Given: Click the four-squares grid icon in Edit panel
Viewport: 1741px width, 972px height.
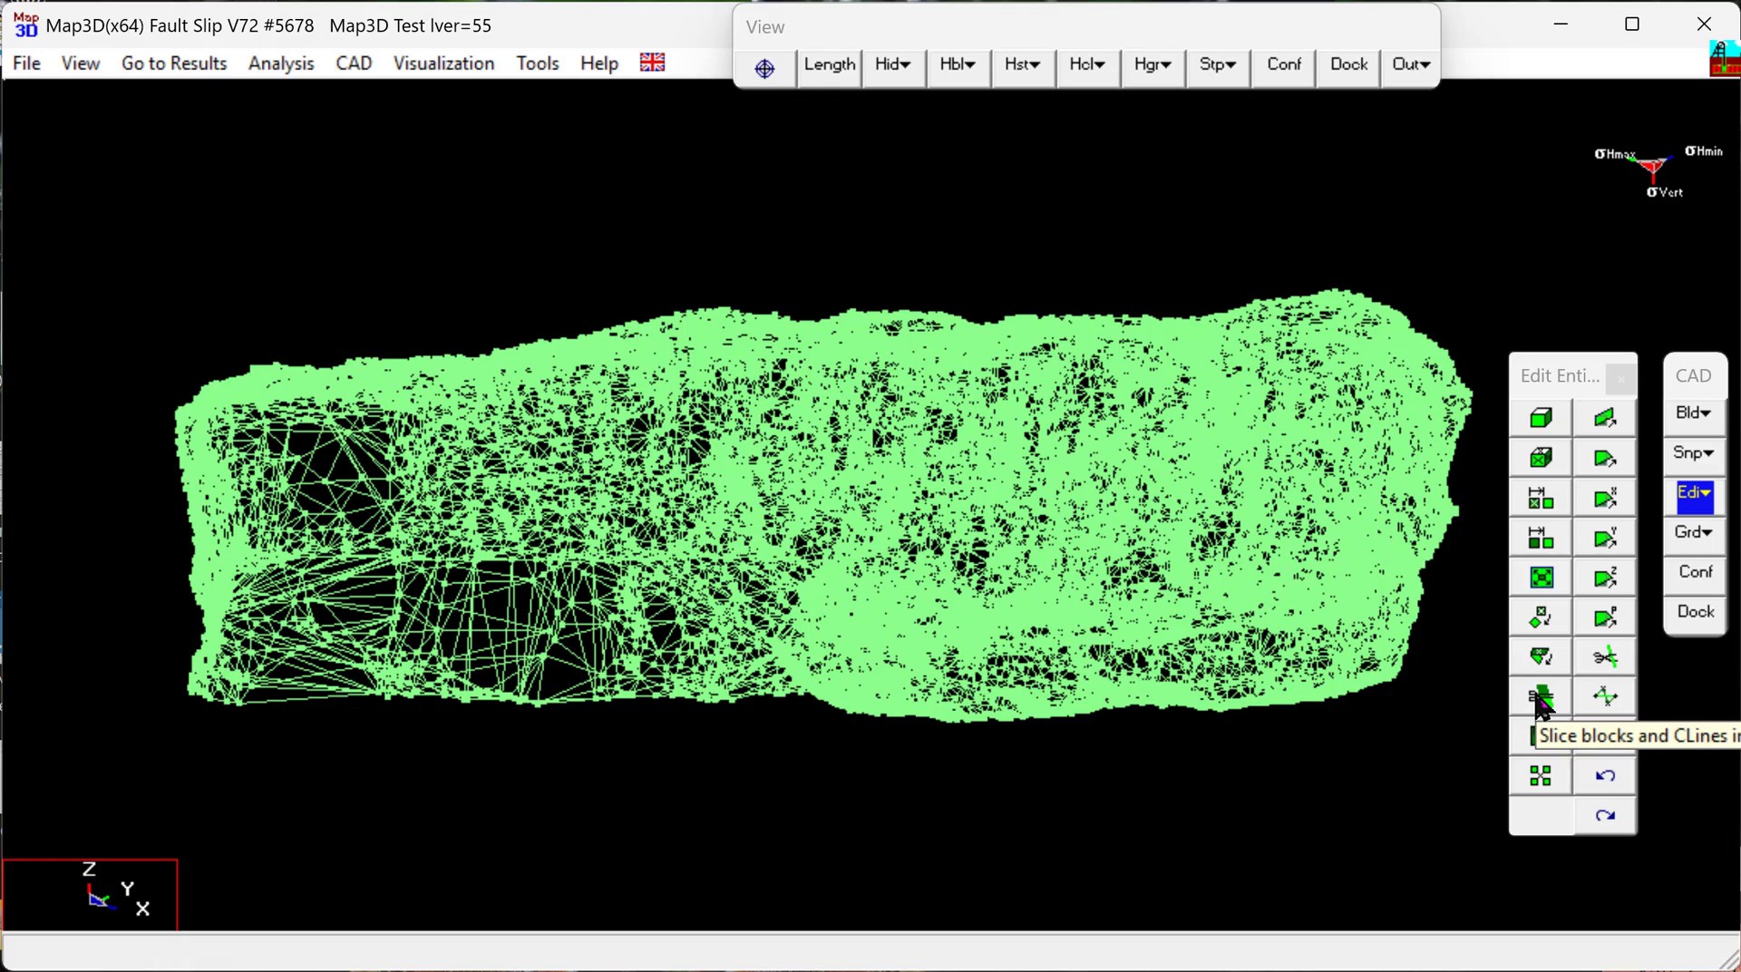Looking at the screenshot, I should point(1541,776).
